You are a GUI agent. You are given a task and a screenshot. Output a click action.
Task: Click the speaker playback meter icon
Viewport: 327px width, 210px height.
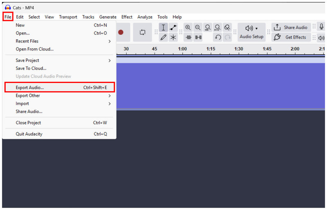point(321,38)
